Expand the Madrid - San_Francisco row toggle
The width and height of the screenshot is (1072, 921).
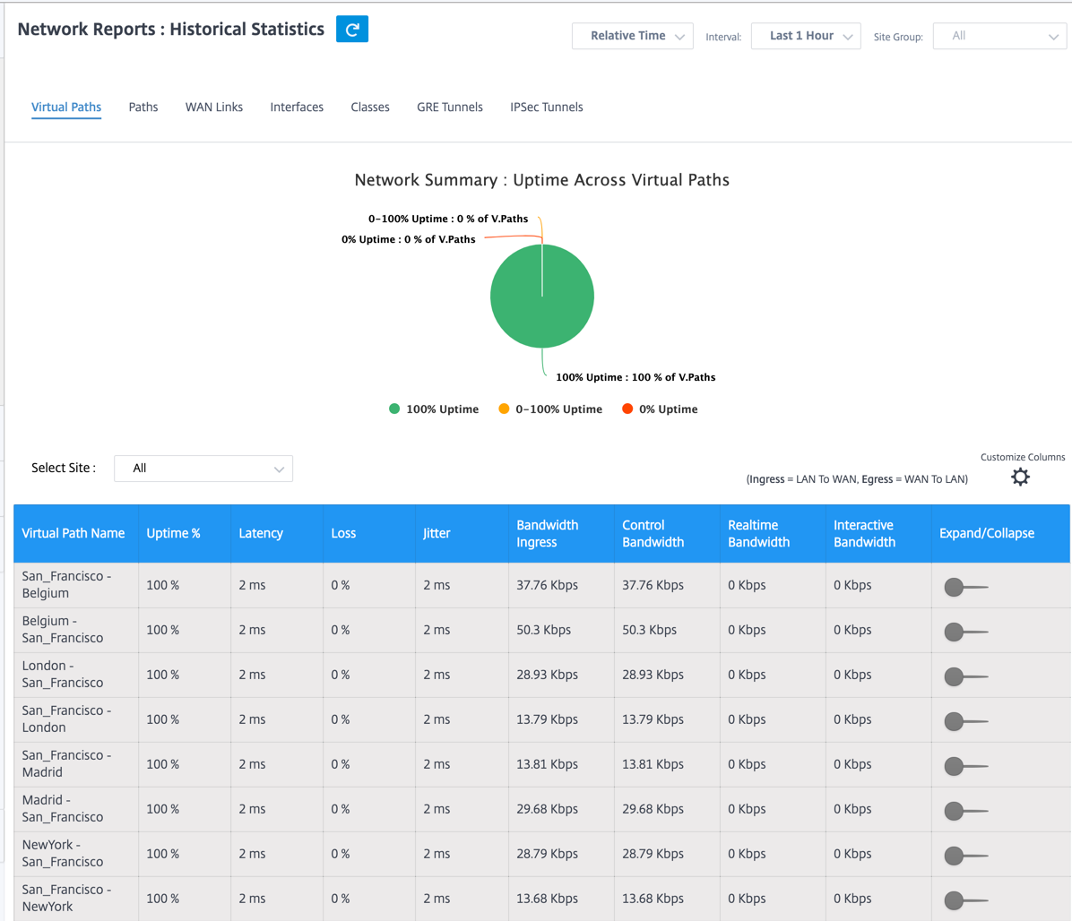coord(966,810)
